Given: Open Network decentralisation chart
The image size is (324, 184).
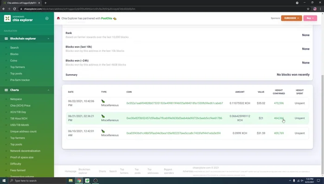Looking at the screenshot, I should point(25,151).
